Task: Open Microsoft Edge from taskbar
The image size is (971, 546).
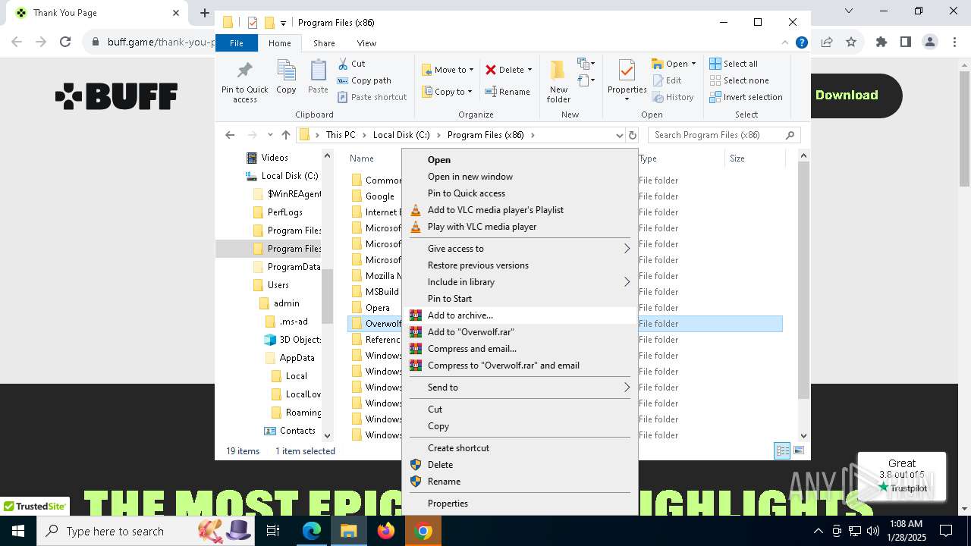Action: click(312, 531)
